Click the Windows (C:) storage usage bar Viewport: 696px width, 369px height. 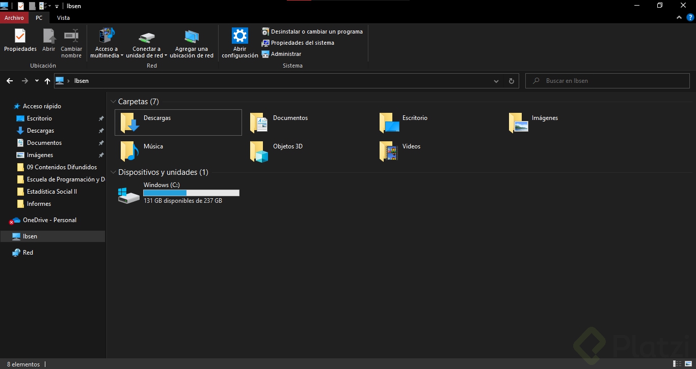[x=191, y=193]
